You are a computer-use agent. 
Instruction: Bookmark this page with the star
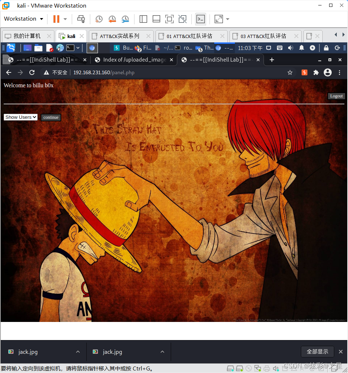tap(290, 72)
